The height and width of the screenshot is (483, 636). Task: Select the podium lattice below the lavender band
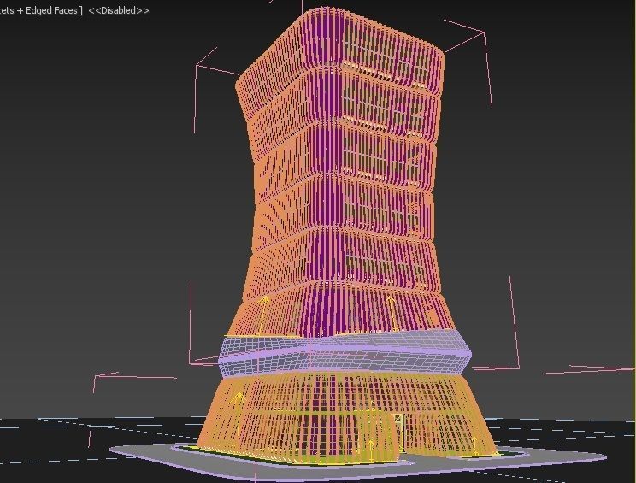(x=347, y=418)
